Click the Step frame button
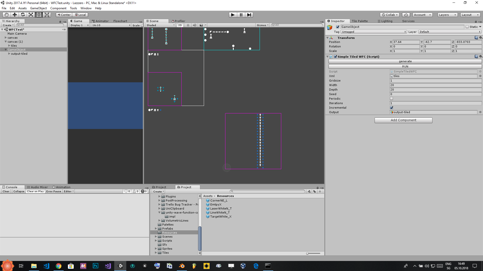The width and height of the screenshot is (483, 271). coord(249,15)
